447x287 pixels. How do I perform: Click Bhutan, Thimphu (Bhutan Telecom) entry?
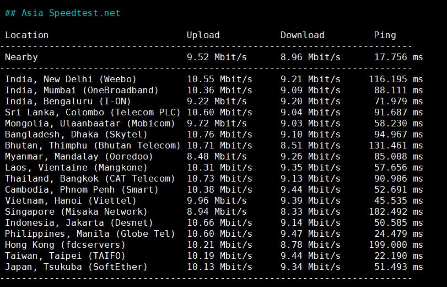(x=93, y=145)
